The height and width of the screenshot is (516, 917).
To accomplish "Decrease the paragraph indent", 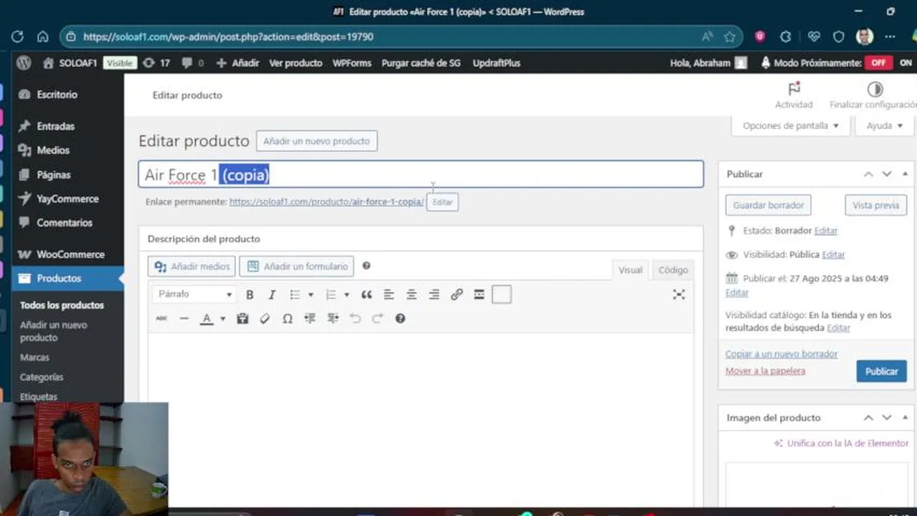I will point(310,318).
